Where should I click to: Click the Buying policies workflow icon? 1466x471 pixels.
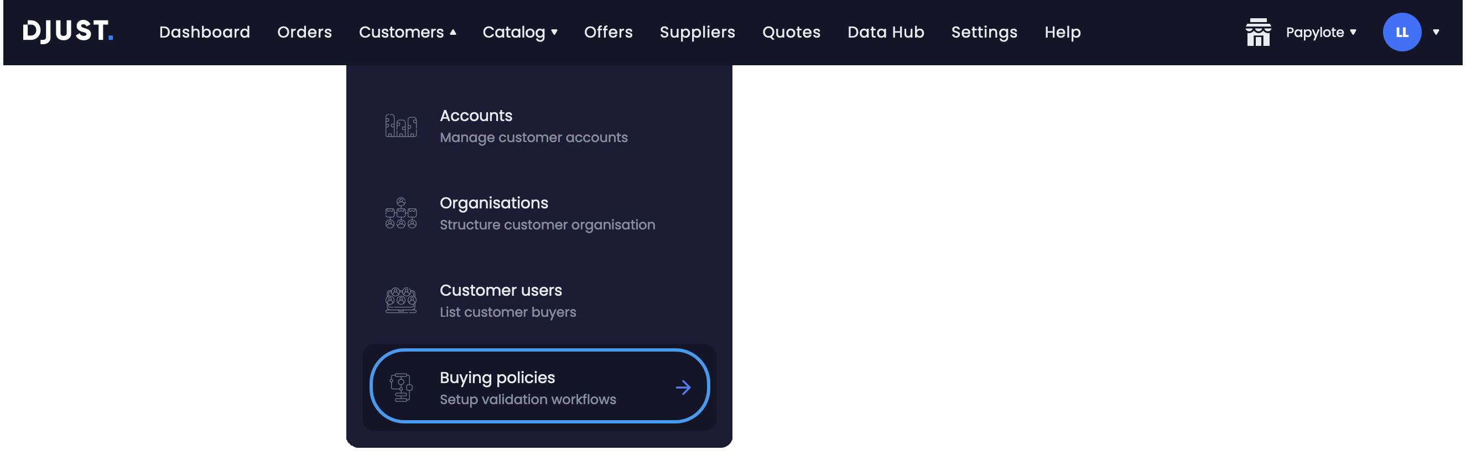click(x=402, y=387)
